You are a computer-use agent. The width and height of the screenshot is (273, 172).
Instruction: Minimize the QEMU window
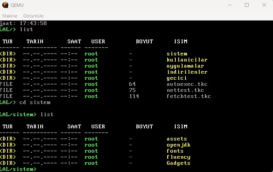[230, 5]
